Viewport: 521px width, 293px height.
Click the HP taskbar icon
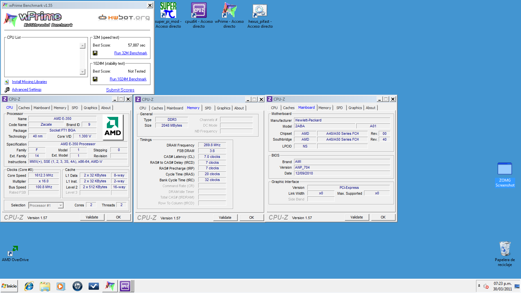point(77,286)
